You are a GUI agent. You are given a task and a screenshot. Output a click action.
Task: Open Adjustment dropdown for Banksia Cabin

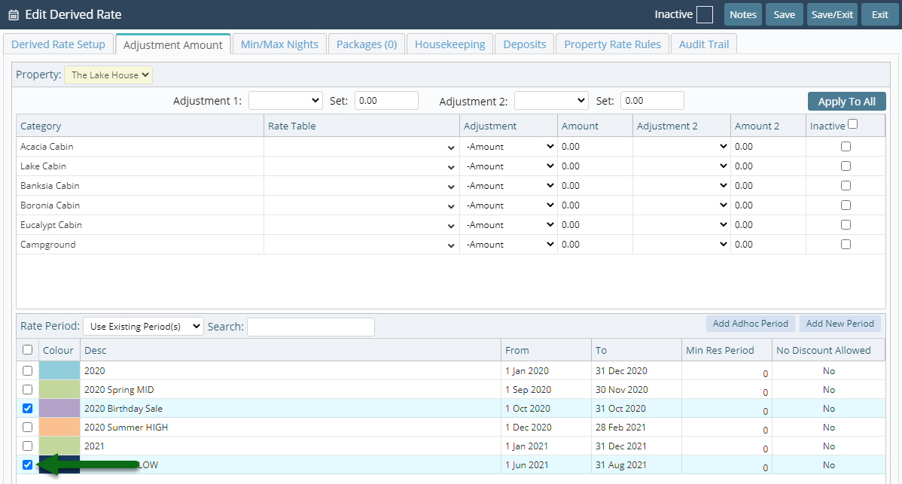[x=508, y=186]
